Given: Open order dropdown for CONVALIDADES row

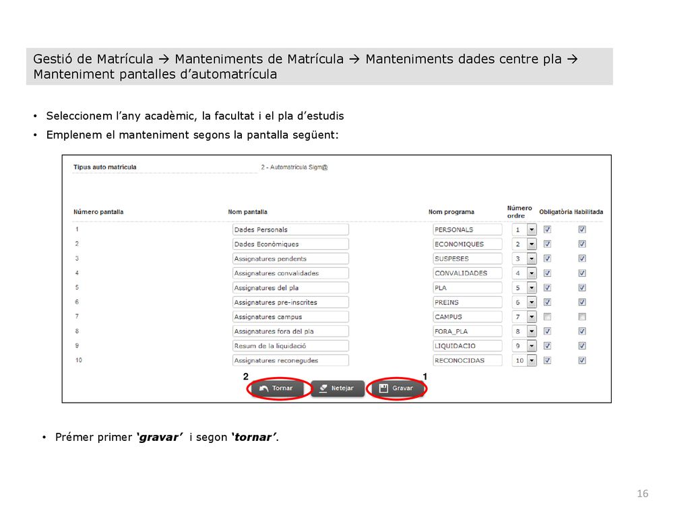Looking at the screenshot, I should (532, 273).
